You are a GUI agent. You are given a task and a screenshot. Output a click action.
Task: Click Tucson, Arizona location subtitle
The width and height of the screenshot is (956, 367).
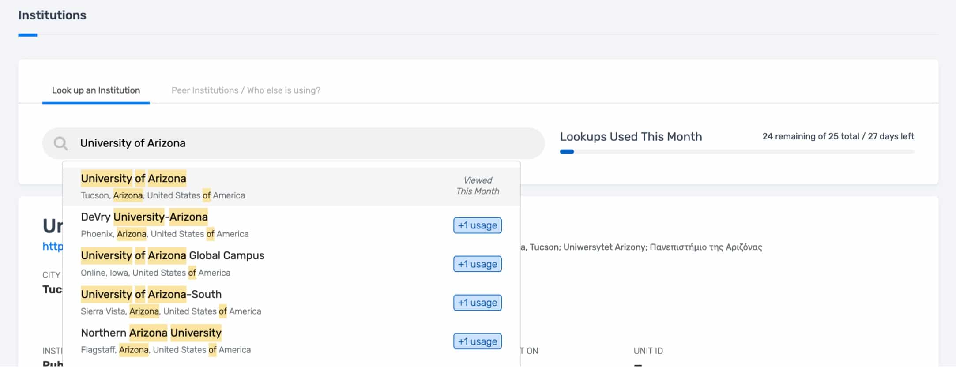pos(163,195)
